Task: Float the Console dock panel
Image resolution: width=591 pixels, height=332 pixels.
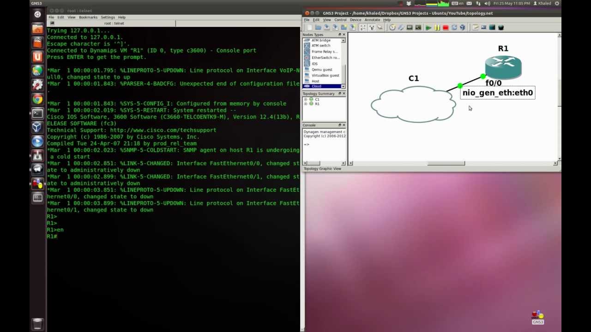Action: [339, 125]
